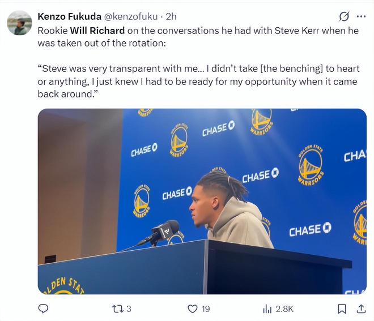The height and width of the screenshot is (321, 374).
Task: Repost the tweet using the arrows icon
Action: click(118, 309)
